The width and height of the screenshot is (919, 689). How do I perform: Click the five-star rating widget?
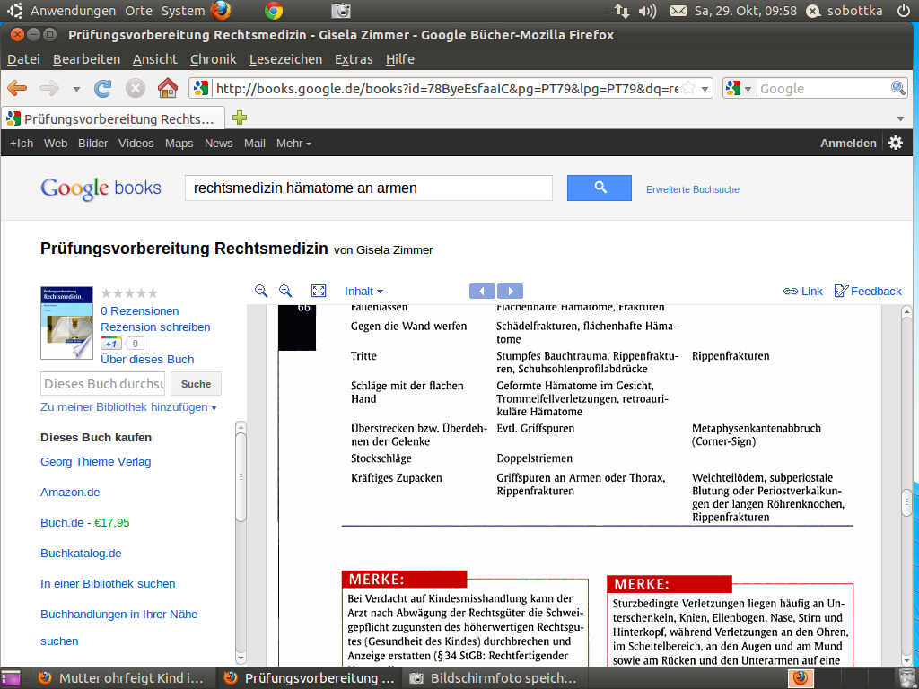click(129, 293)
